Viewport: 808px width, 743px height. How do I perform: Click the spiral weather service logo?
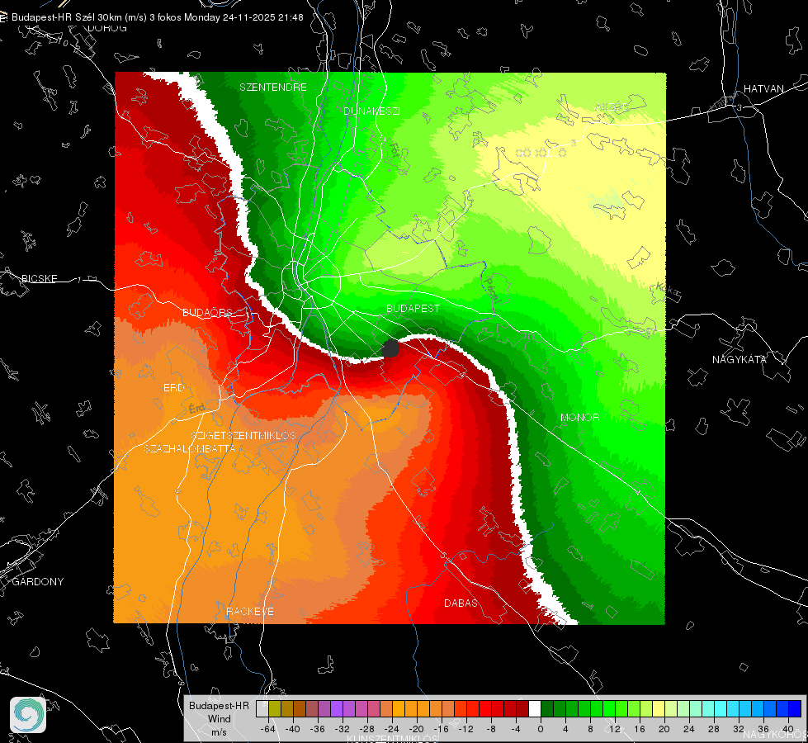(x=28, y=715)
